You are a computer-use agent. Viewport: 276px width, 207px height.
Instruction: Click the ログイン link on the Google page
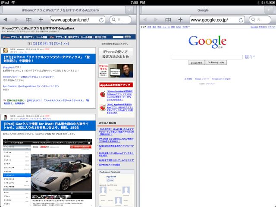pyautogui.click(x=271, y=27)
